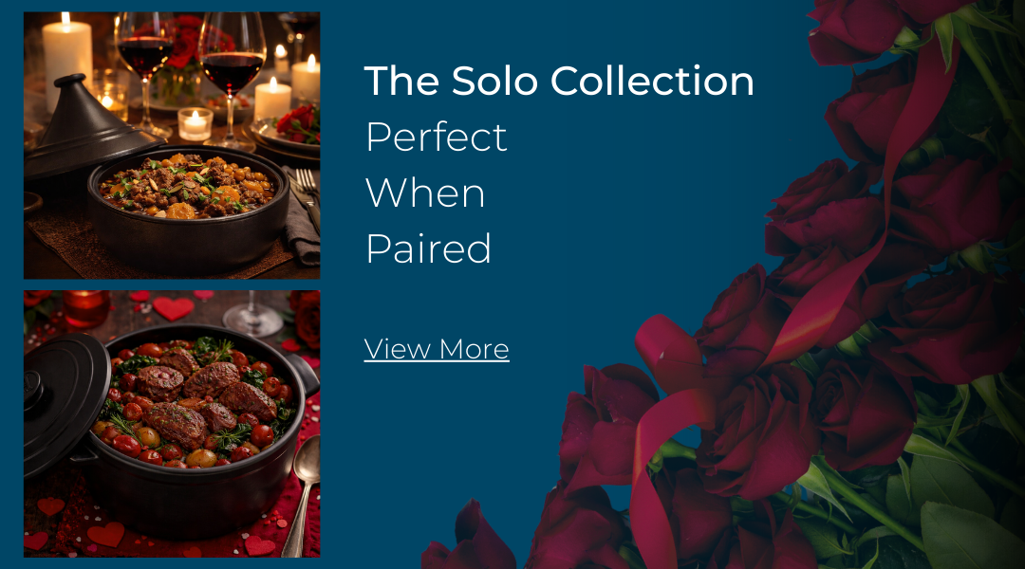Click the small tealight in glass holder
1025x569 pixels.
click(195, 124)
